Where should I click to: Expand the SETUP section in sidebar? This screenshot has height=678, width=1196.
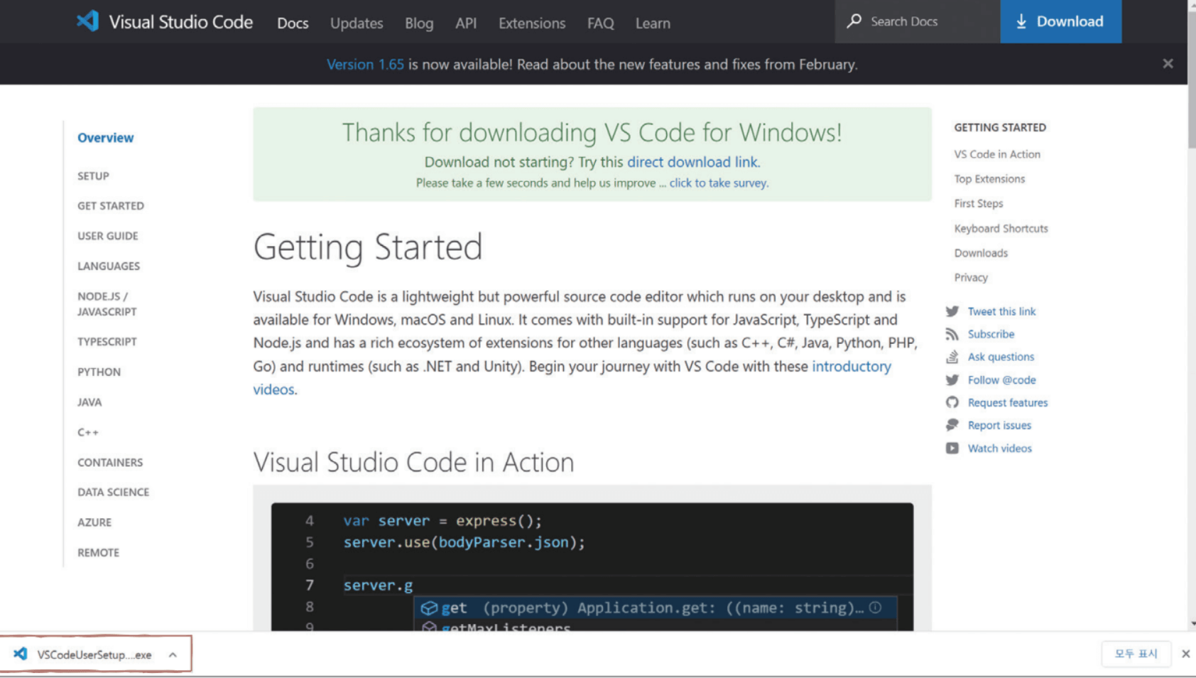click(93, 176)
